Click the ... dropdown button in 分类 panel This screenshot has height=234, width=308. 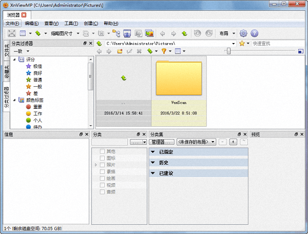tap(138, 142)
